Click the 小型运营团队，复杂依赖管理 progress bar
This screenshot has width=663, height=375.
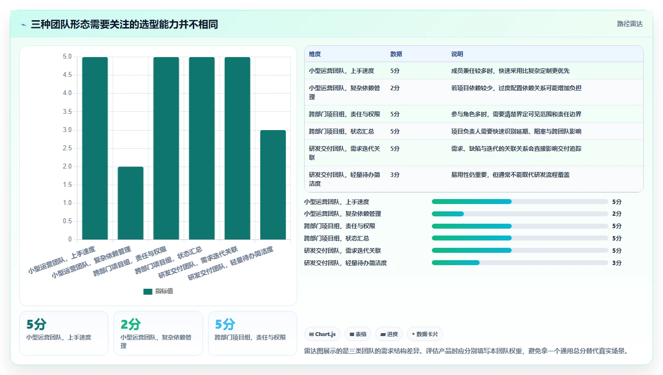pos(520,214)
